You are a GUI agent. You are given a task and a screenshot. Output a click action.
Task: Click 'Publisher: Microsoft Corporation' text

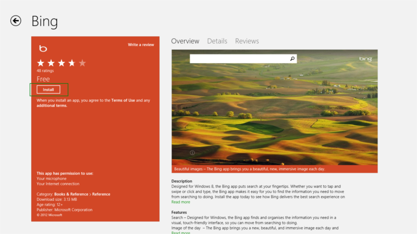tap(64, 210)
